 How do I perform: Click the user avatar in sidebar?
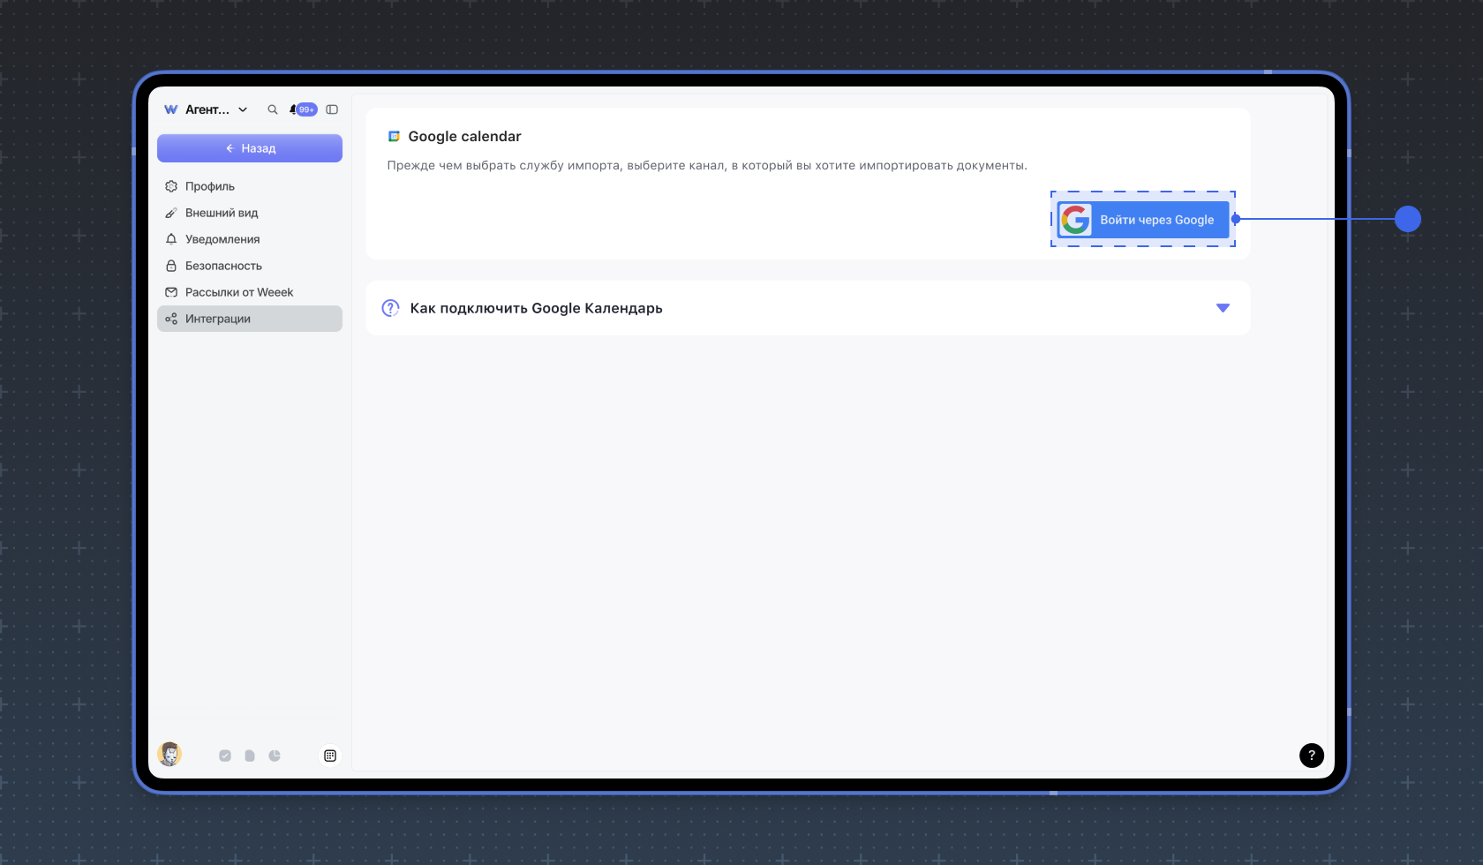(x=169, y=754)
